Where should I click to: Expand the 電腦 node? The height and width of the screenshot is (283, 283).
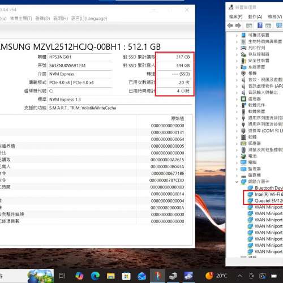pyautogui.click(x=237, y=162)
